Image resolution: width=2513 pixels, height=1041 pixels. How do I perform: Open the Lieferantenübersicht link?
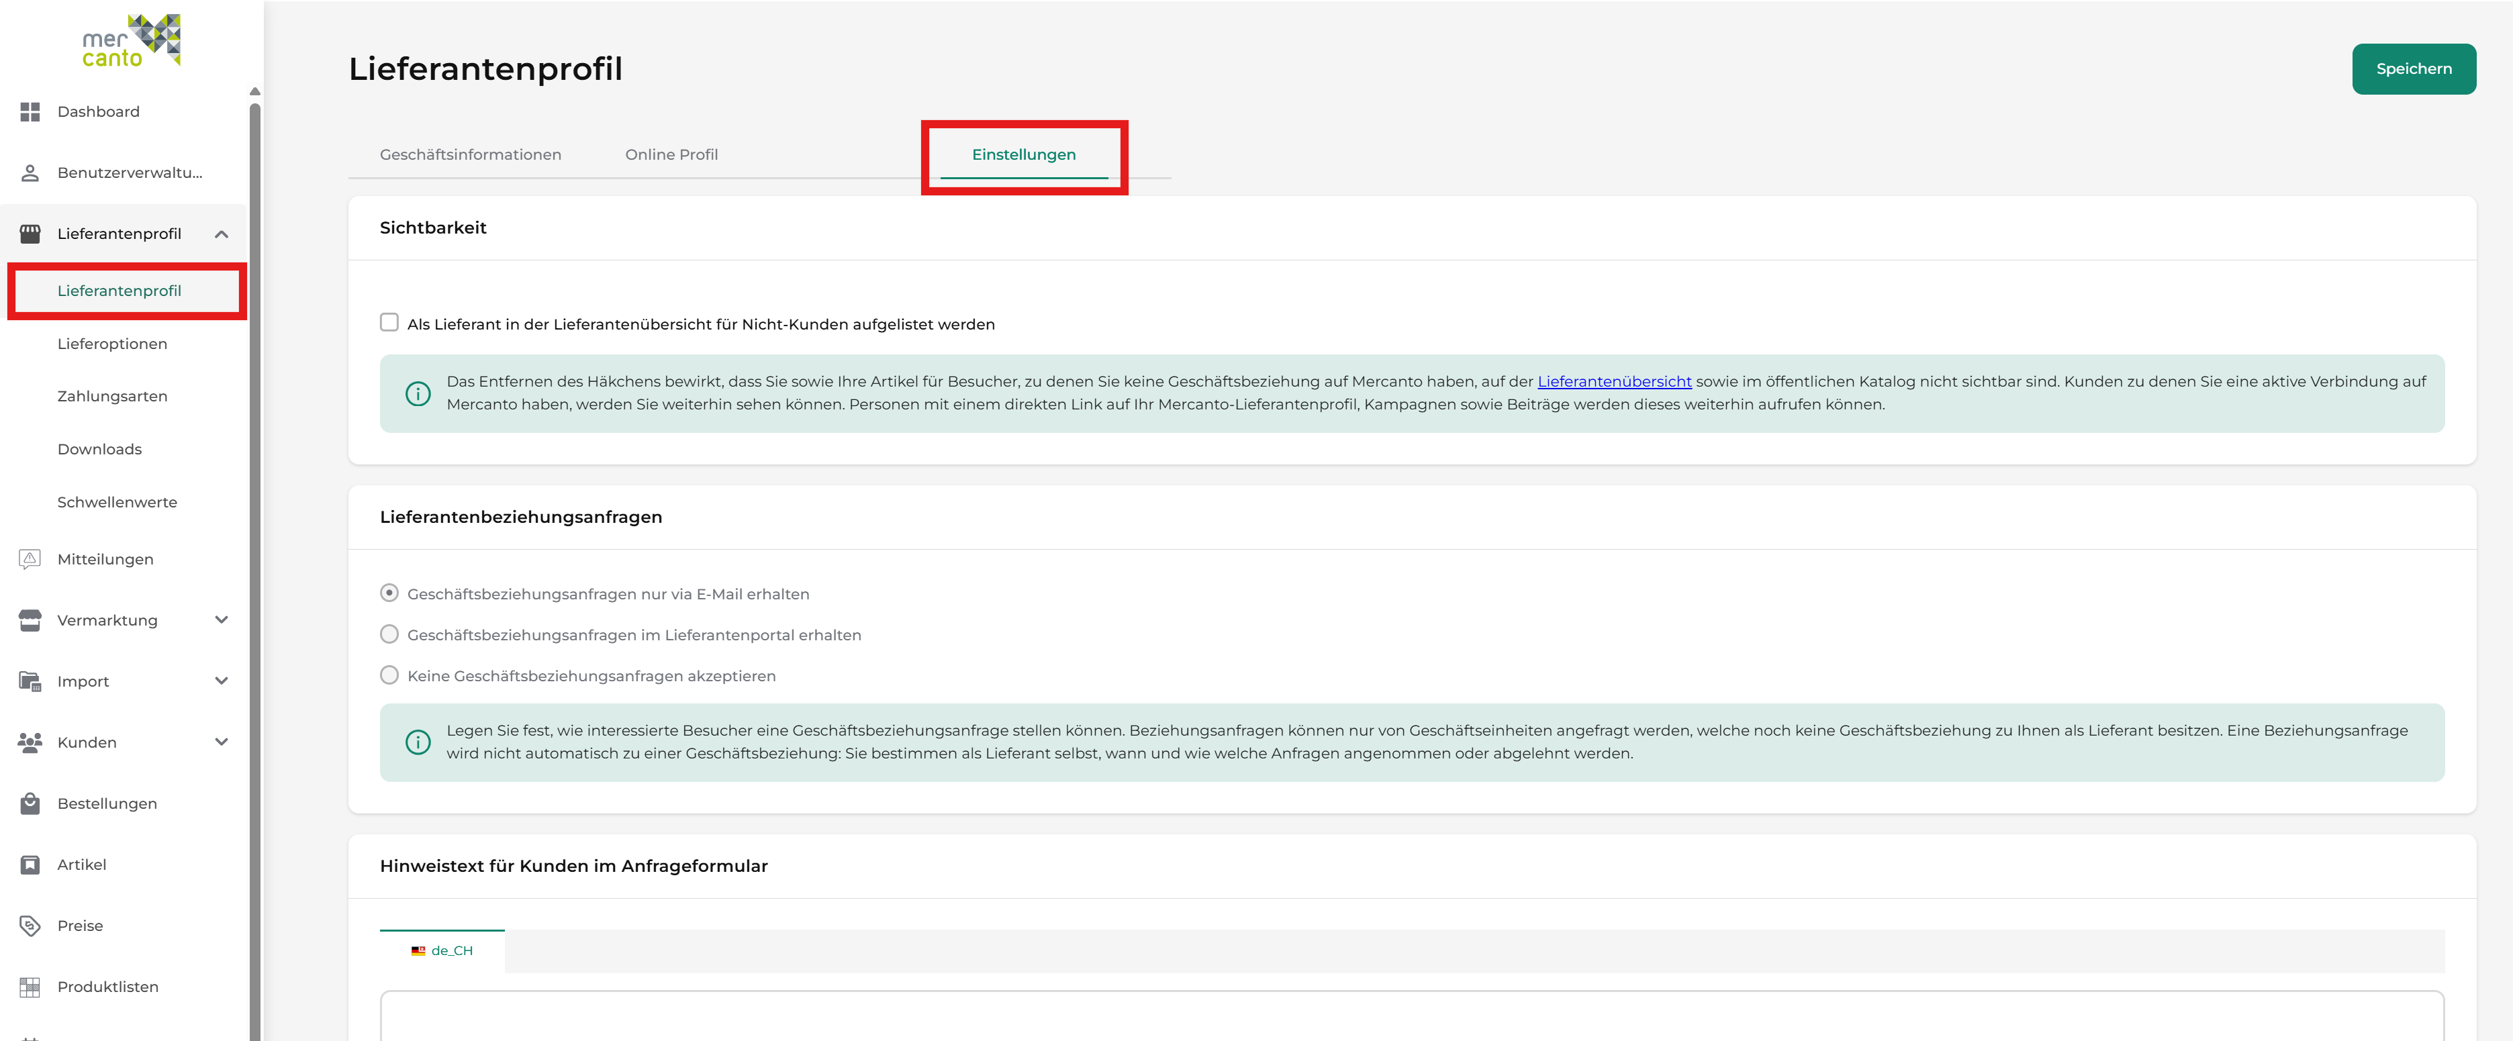click(x=1613, y=381)
